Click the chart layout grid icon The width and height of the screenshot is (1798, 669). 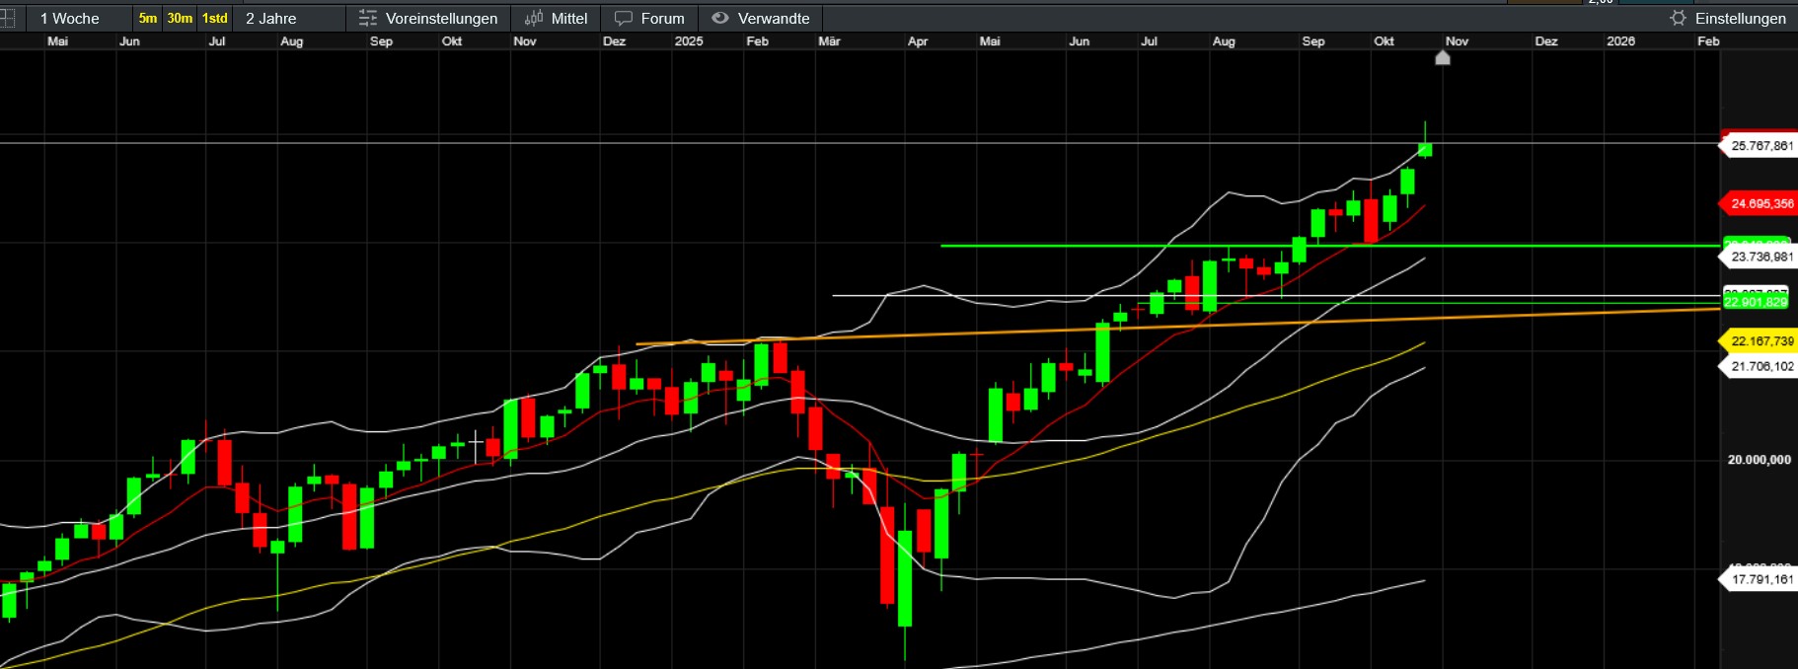pos(7,19)
